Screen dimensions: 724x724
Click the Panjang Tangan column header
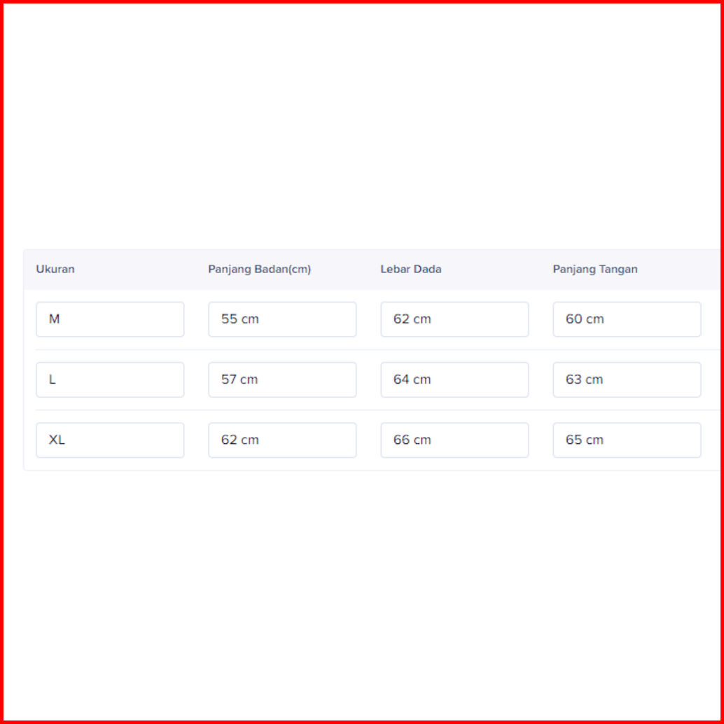pyautogui.click(x=595, y=269)
